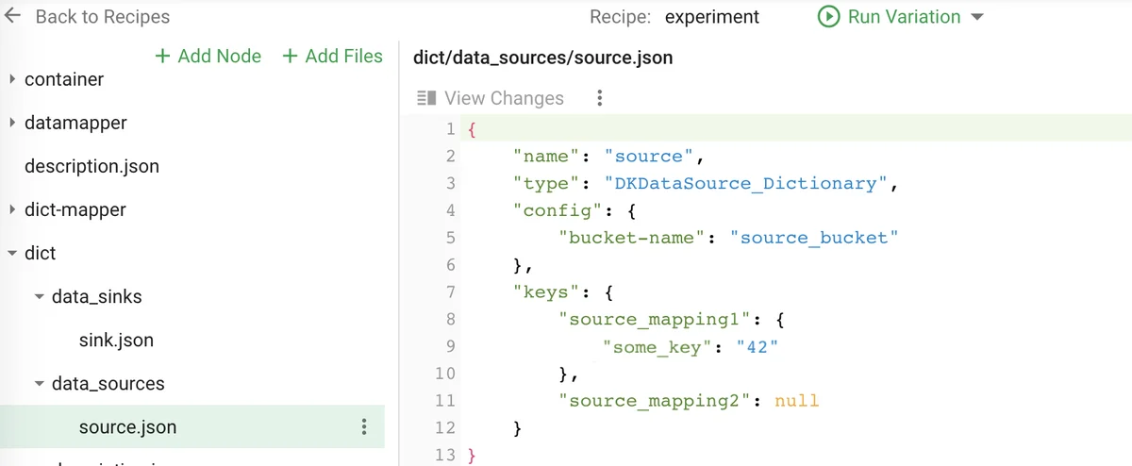Screen dimensions: 1132x466
Task: Open the source.json three-dot menu
Action: coord(364,427)
